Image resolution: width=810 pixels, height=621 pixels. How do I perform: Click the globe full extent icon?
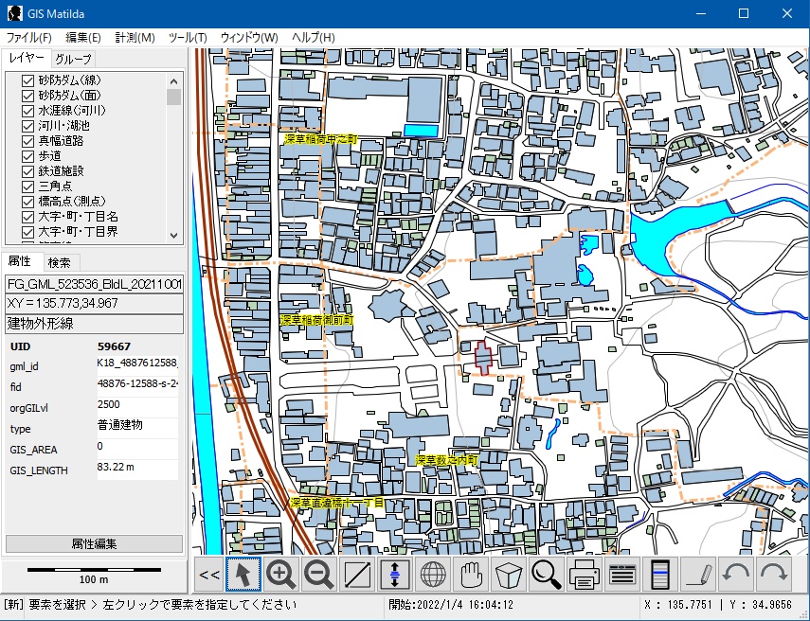coord(433,574)
